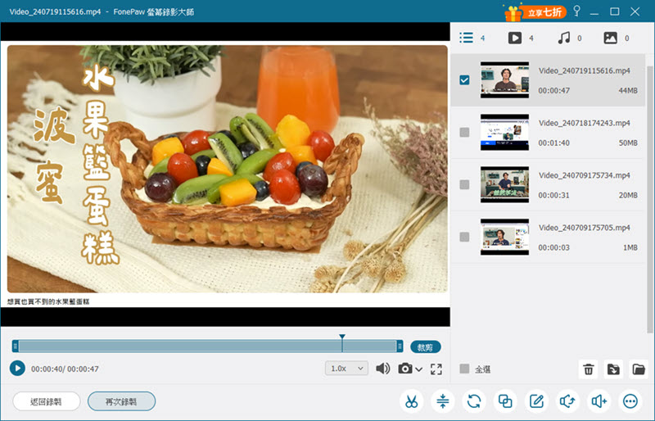655x421 pixels.
Task: Select thumbnail of Video_240719115616.mp4
Action: point(504,79)
